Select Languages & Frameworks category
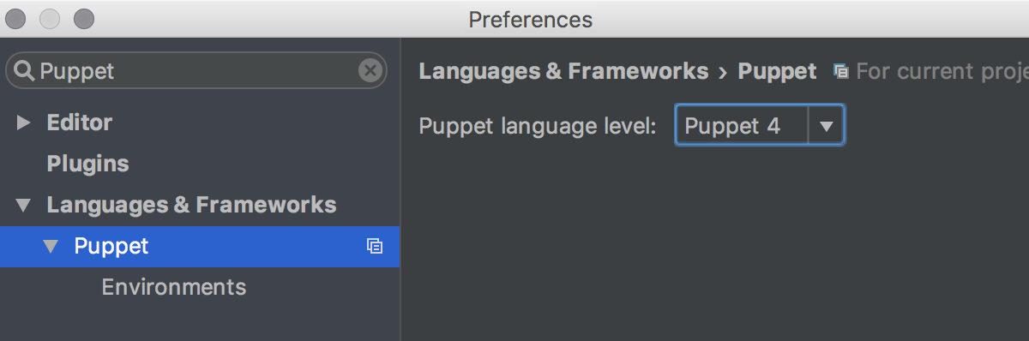 [191, 205]
